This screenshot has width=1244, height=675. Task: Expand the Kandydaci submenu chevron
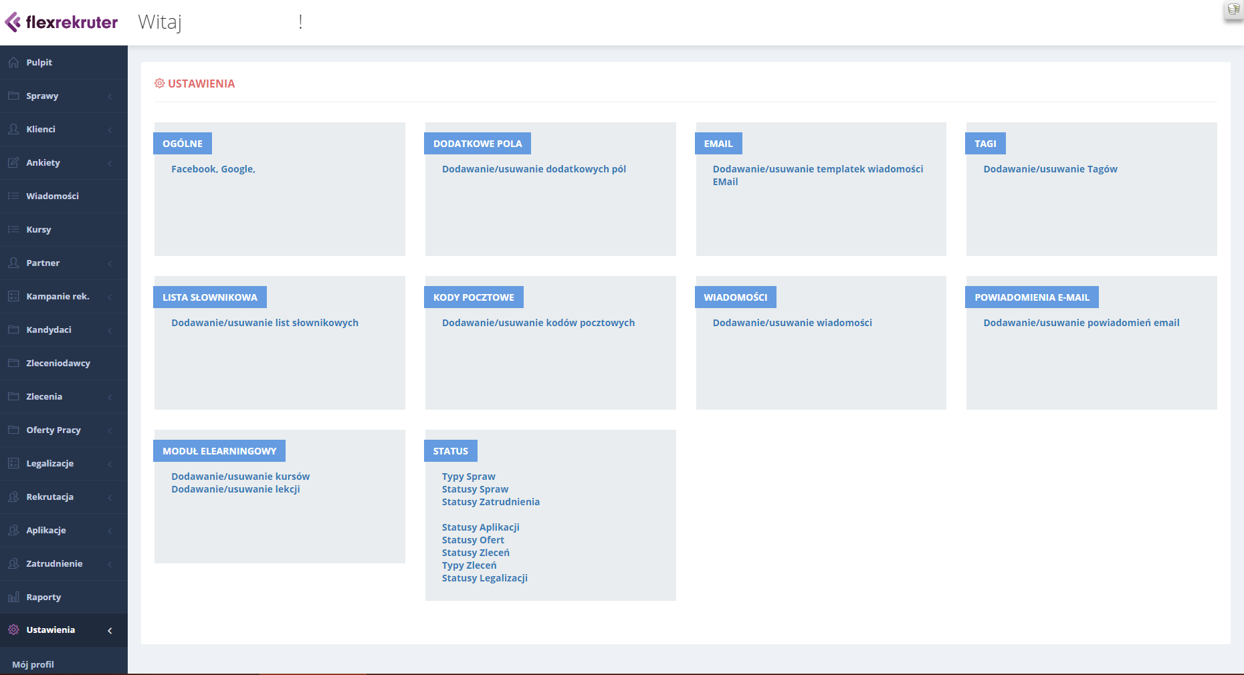[110, 330]
